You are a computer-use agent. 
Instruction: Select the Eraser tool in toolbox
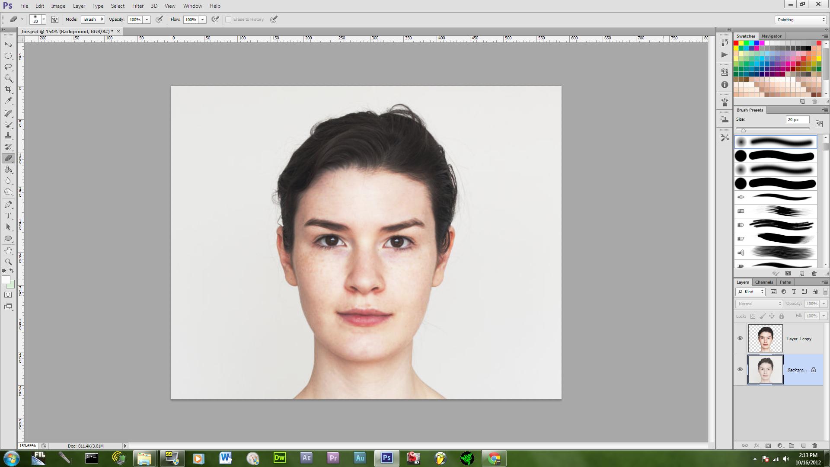(8, 158)
